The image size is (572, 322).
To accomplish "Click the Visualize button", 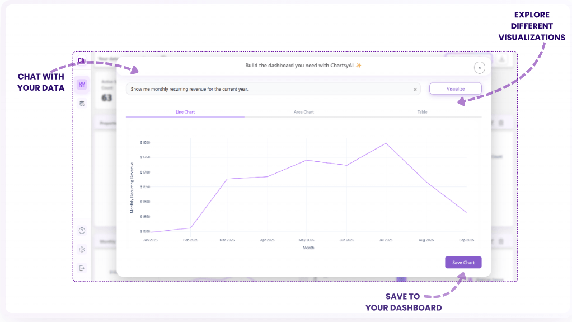I will click(456, 88).
